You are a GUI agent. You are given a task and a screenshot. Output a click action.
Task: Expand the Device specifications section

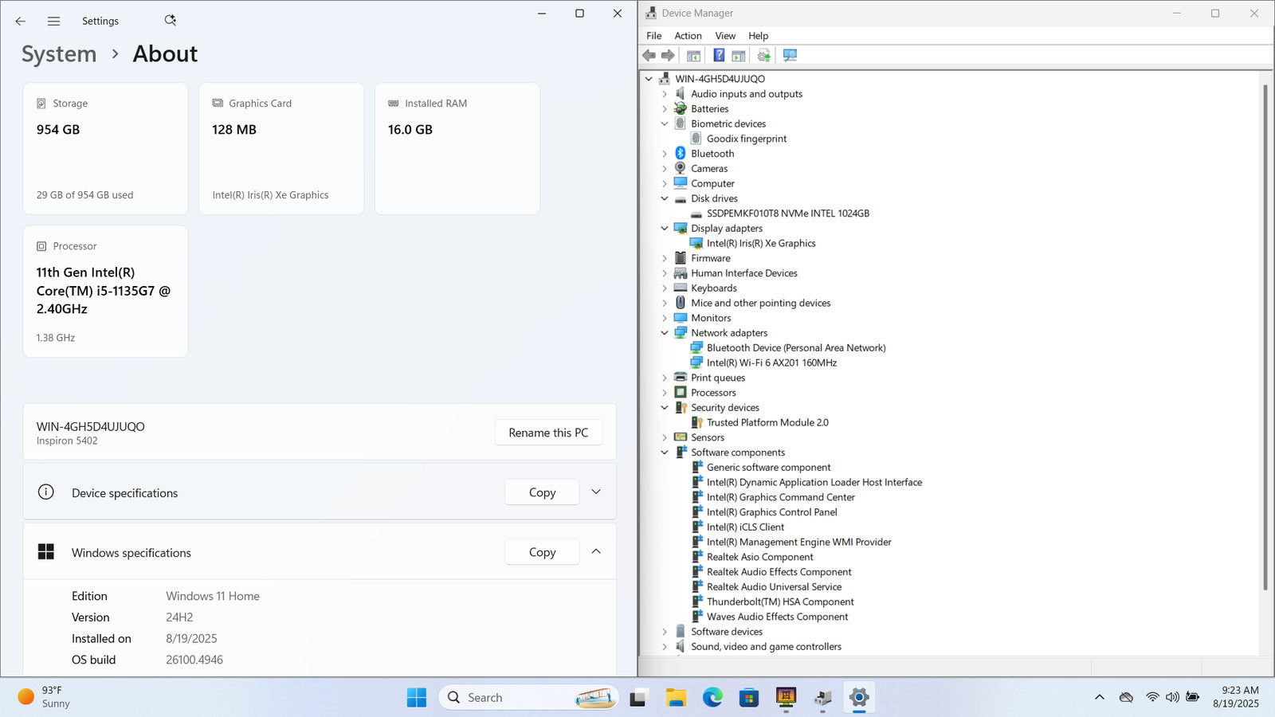click(x=596, y=492)
